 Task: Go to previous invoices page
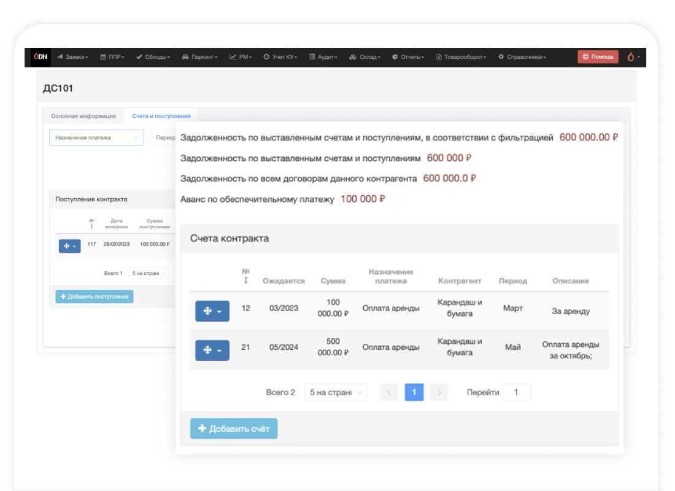(x=388, y=392)
